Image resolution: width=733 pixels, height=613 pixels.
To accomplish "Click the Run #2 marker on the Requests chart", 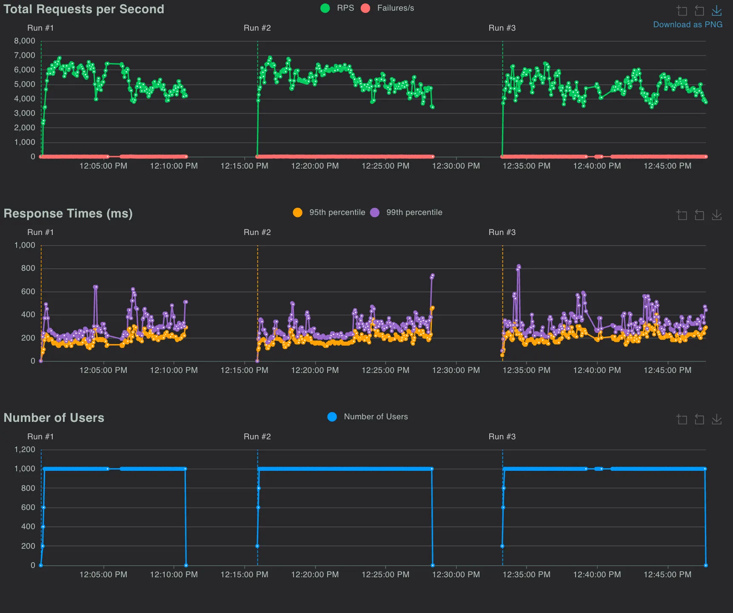I will (x=257, y=28).
